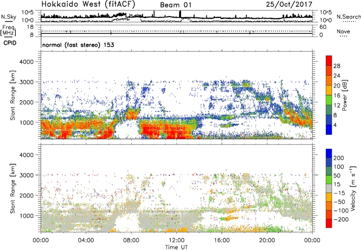Click the 200 tick label on Velocity colorbar
The image size is (361, 250).
(339, 158)
